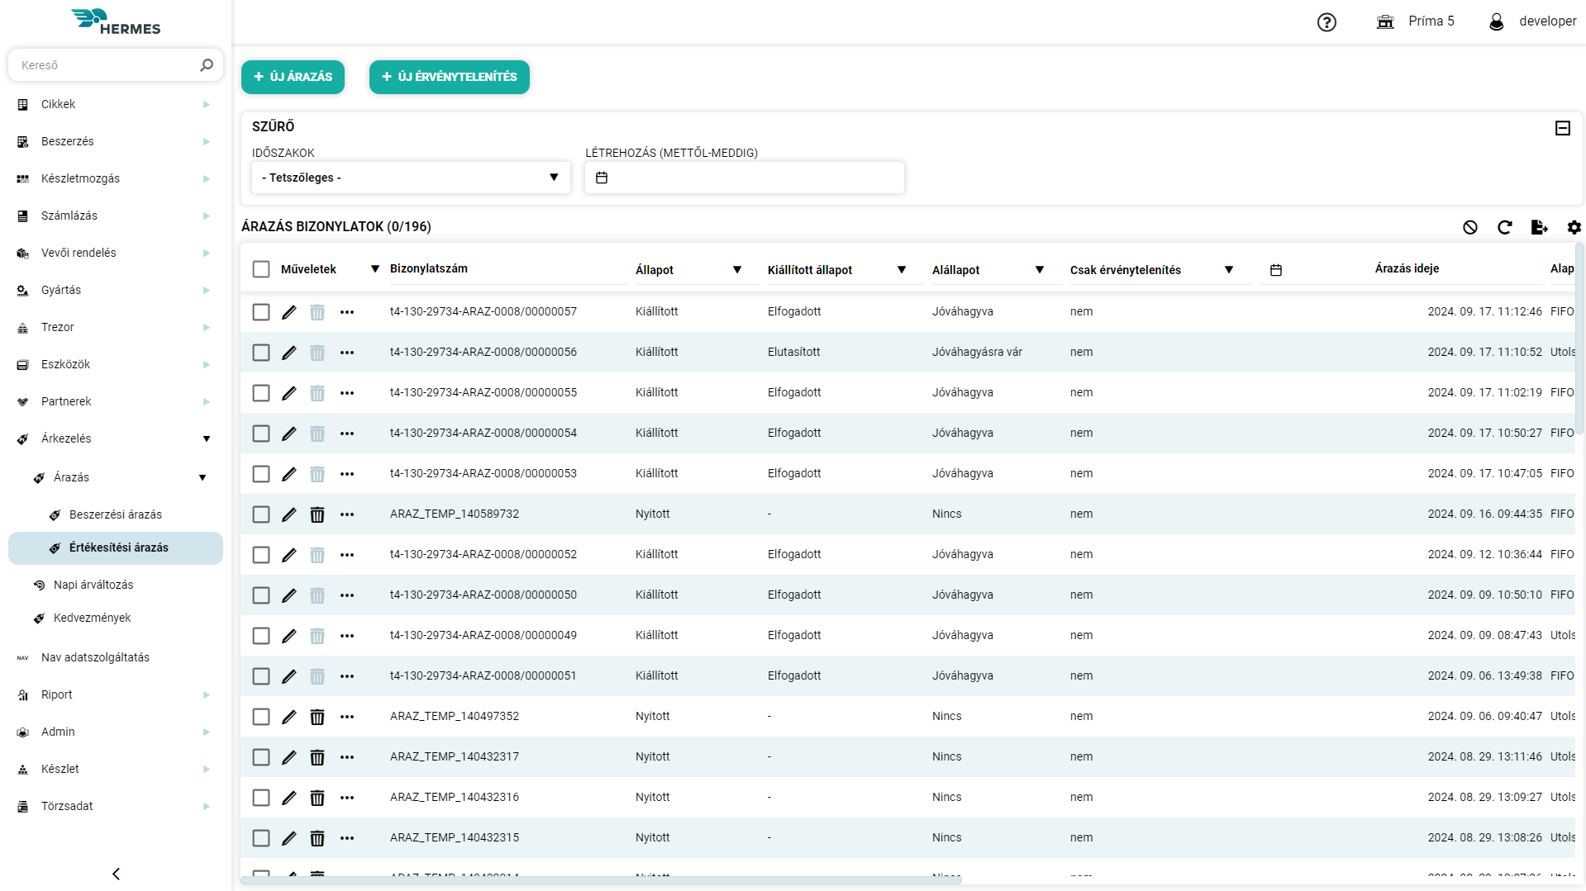Open the export data icon
This screenshot has width=1586, height=891.
pos(1539,227)
